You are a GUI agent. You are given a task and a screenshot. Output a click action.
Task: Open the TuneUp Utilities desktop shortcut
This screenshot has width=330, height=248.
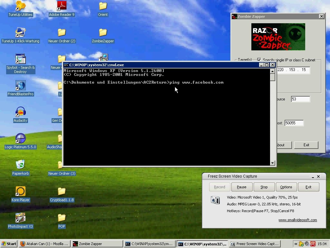click(x=20, y=9)
